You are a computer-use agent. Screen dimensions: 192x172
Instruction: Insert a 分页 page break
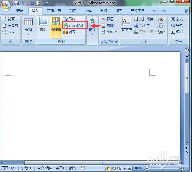pos(9,32)
